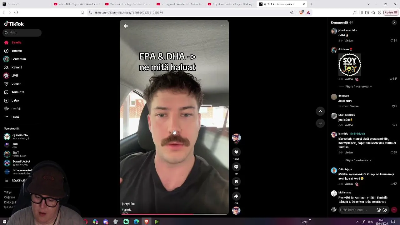Share the video with the arrow icon

[x=236, y=196]
